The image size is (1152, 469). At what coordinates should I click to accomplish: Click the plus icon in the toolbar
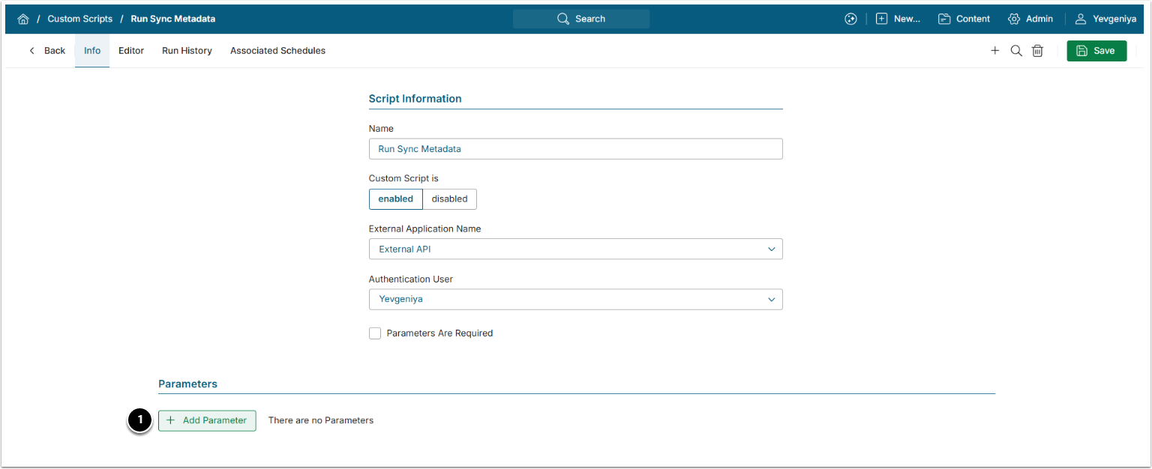coord(995,51)
